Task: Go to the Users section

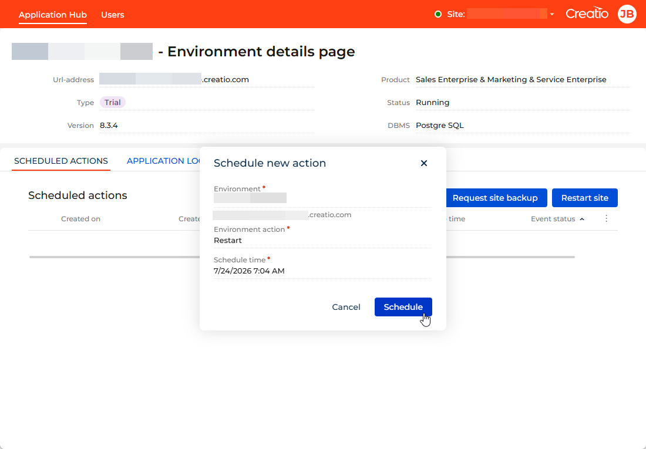Action: coord(113,15)
